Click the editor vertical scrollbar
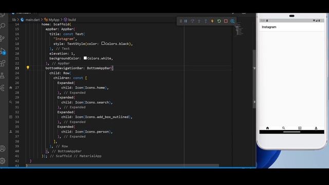This screenshot has height=185, width=329. [x=254, y=79]
